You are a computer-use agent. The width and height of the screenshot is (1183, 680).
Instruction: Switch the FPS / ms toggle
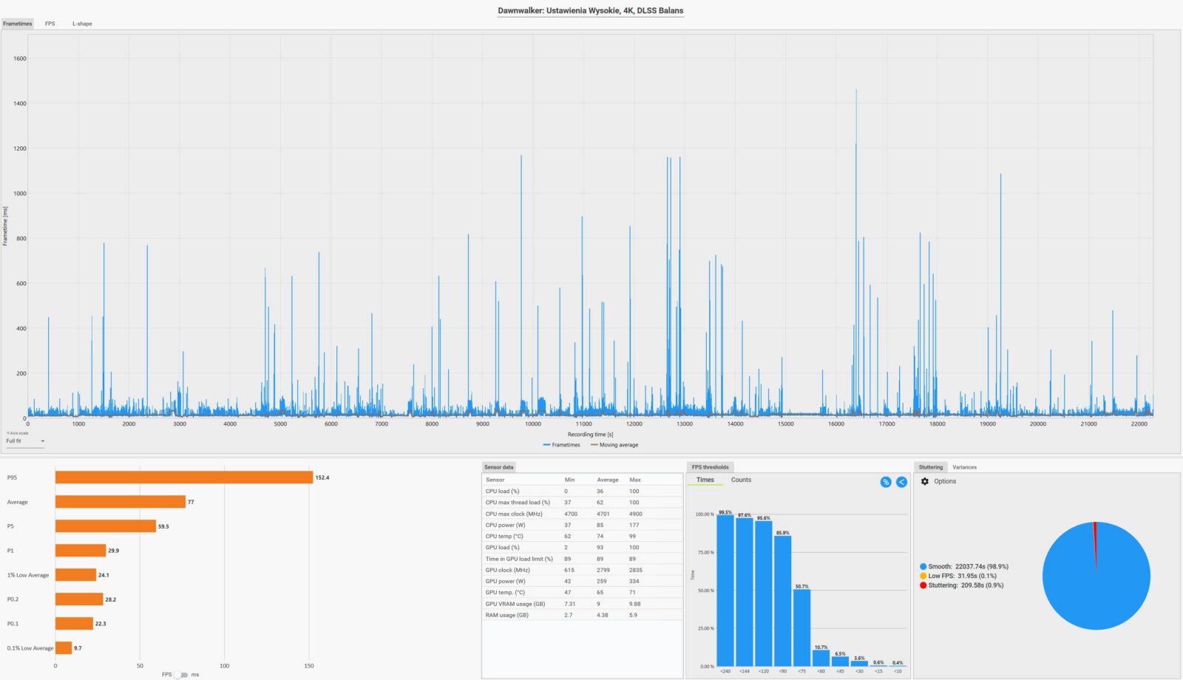(x=180, y=674)
